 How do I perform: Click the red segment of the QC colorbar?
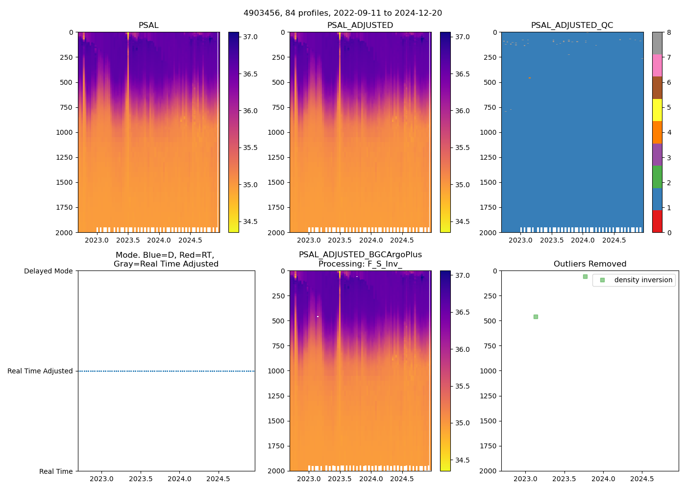657,221
